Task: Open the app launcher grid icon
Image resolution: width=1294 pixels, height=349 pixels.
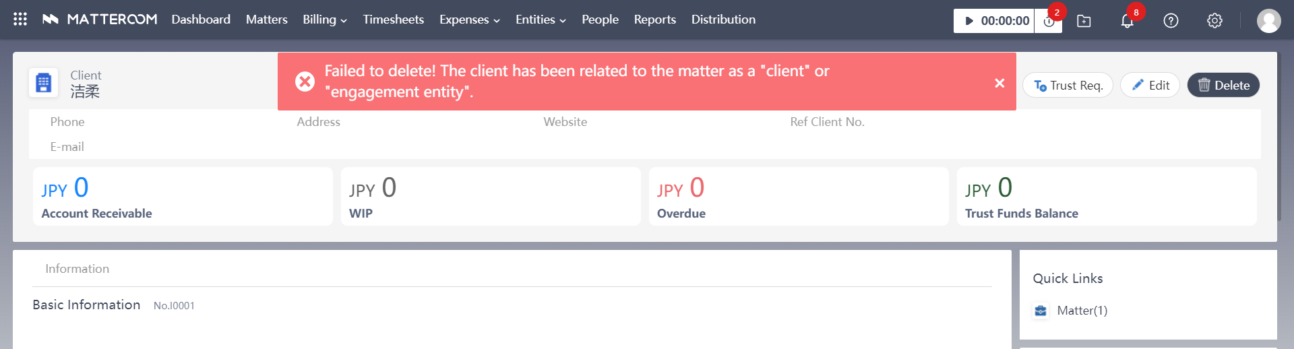Action: click(20, 20)
